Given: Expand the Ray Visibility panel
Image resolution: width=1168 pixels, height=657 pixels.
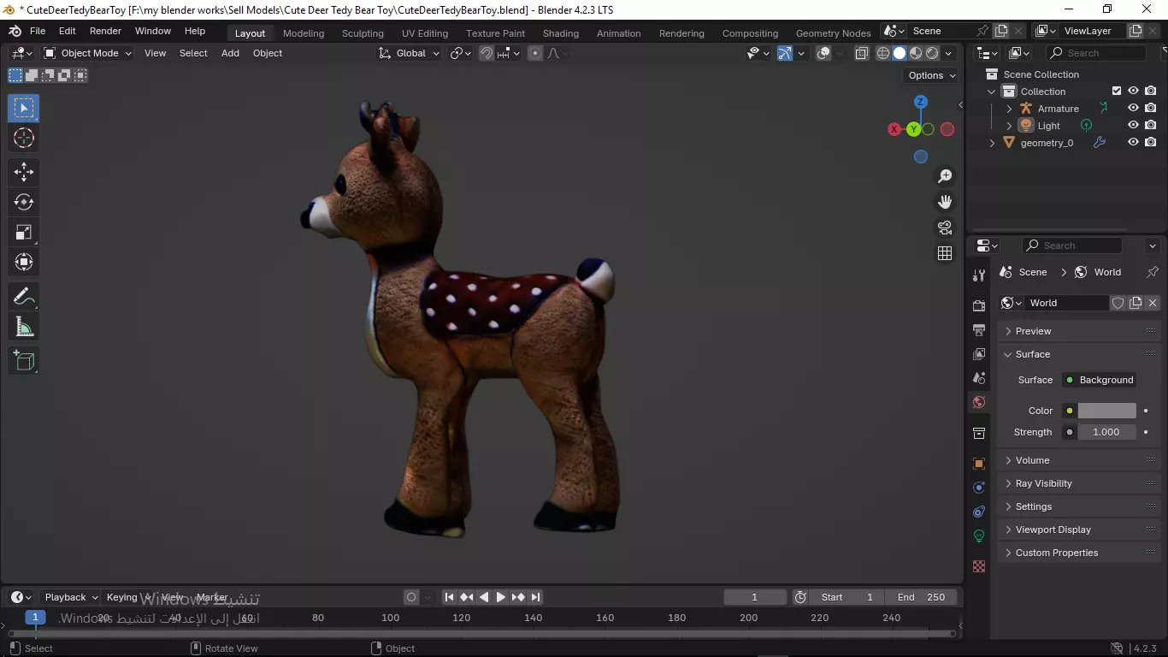Looking at the screenshot, I should coord(1079,483).
